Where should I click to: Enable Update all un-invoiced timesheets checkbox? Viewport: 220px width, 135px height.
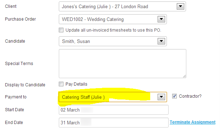(x=61, y=30)
